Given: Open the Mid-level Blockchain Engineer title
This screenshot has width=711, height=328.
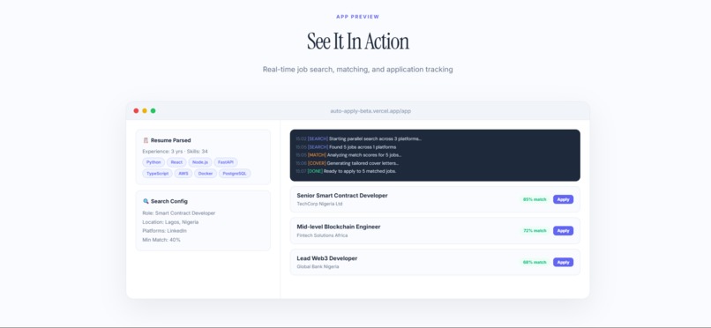Looking at the screenshot, I should (x=338, y=227).
